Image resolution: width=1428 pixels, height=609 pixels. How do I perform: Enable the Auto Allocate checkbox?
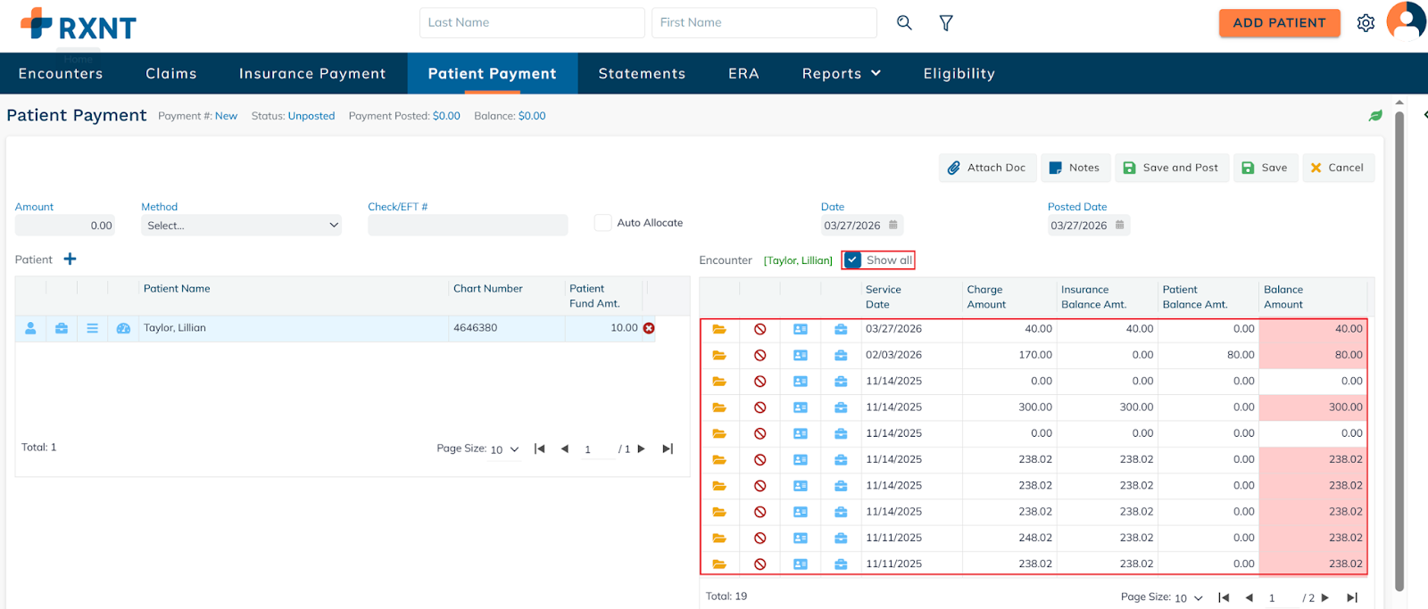[x=603, y=223]
